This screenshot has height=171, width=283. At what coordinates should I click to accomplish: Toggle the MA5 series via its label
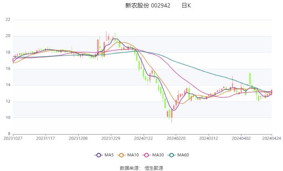click(x=109, y=155)
